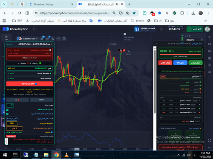
Task: Click the gift bonus icon in header
Action: (x=137, y=29)
